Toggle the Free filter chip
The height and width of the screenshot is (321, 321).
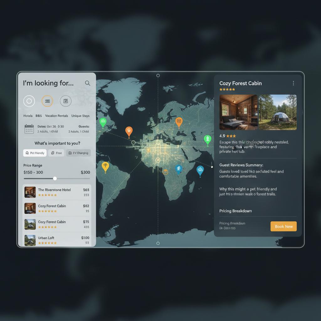point(56,153)
